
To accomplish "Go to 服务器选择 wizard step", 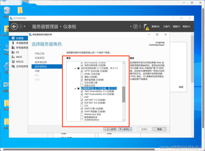I will pos(41,62).
